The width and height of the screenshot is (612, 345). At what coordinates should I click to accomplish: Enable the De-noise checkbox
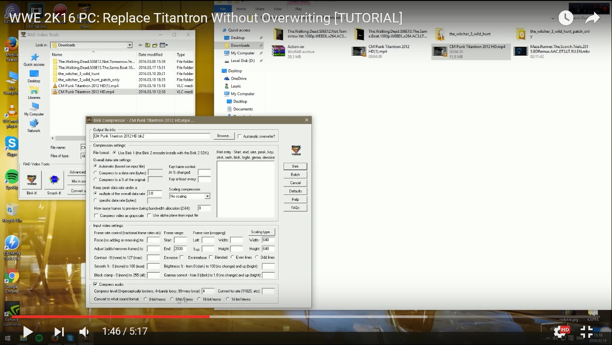click(181, 257)
